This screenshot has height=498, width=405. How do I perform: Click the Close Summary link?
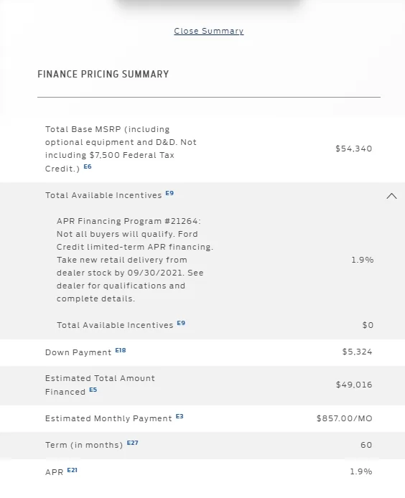click(x=208, y=31)
